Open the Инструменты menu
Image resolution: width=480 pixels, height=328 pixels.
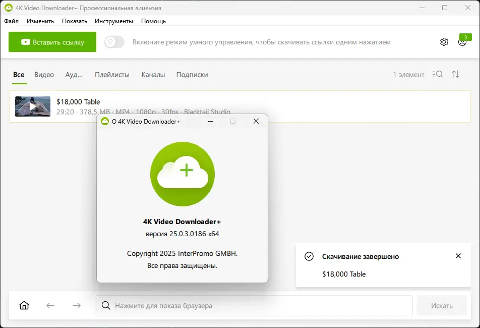click(113, 21)
